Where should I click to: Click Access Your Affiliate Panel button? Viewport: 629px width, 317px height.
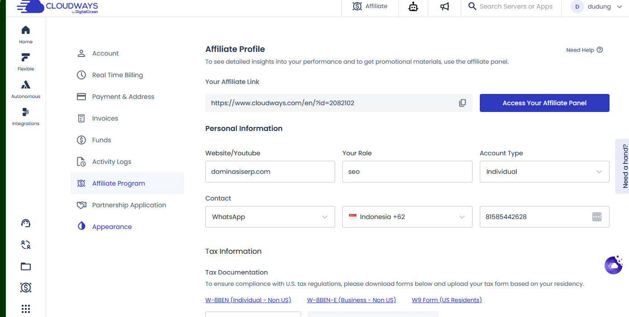[544, 103]
